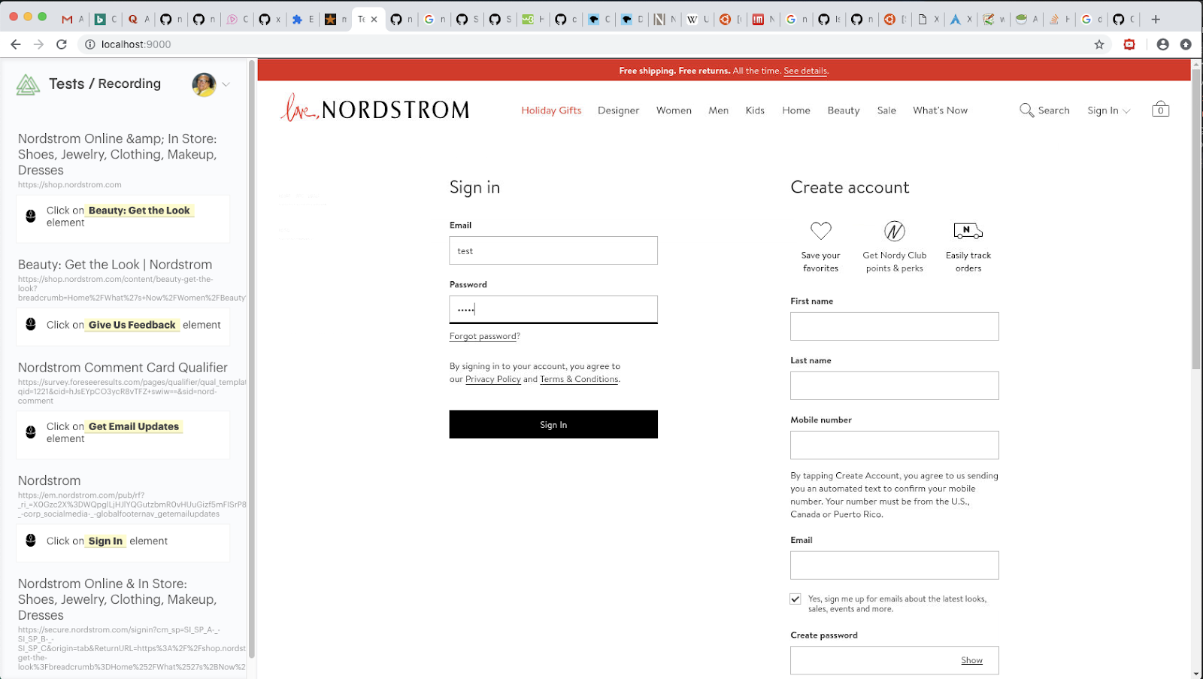
Task: Reload the current page
Action: point(62,44)
